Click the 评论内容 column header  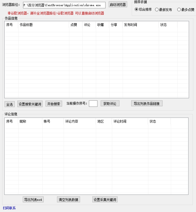coord(80,121)
